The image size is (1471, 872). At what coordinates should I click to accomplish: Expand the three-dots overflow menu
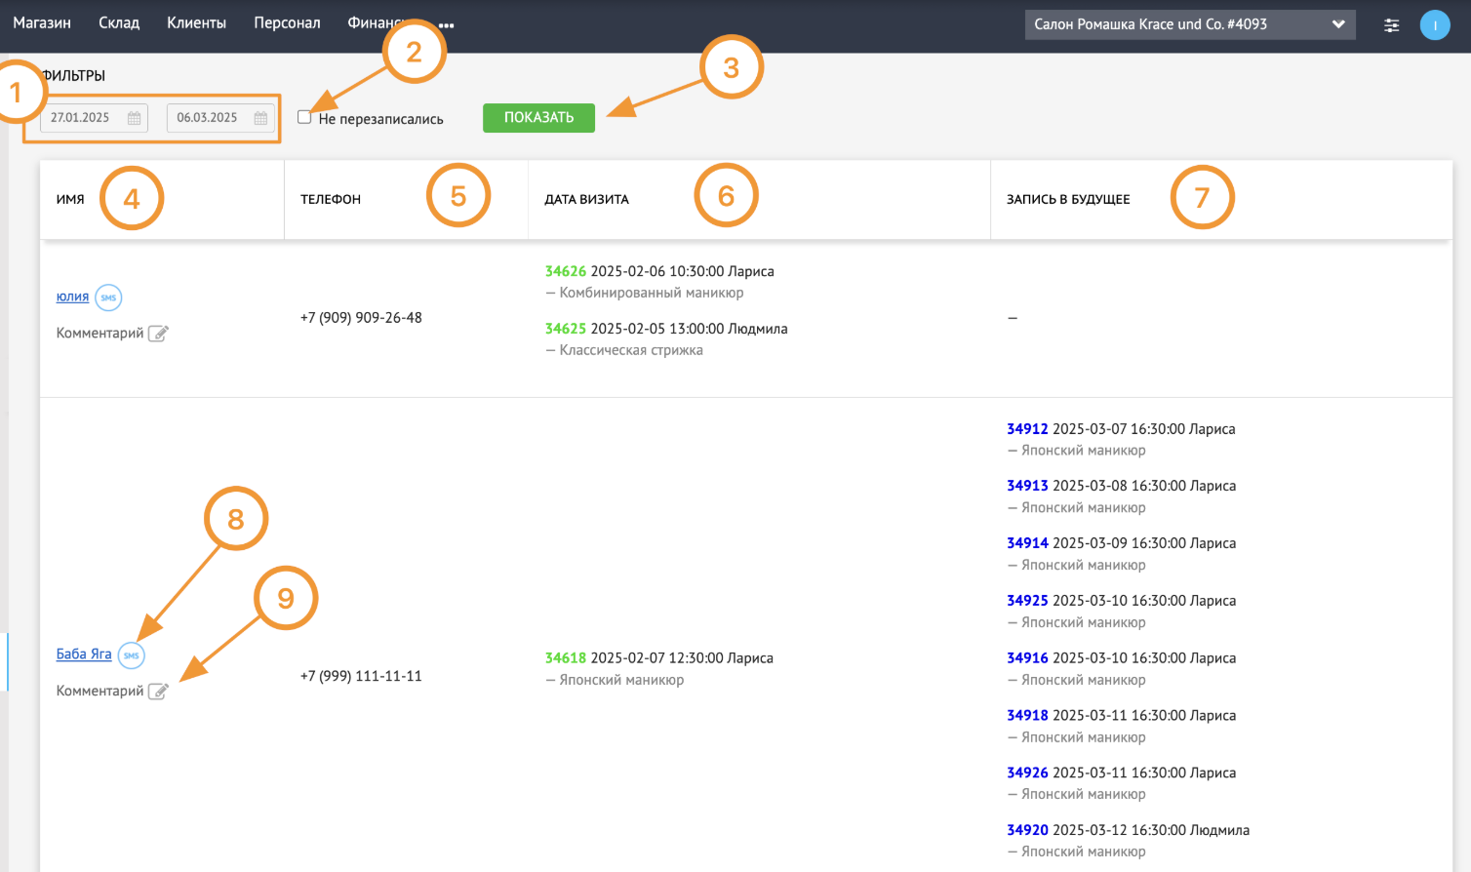click(446, 26)
